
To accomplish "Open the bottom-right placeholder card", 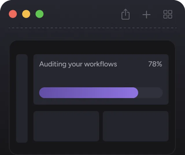I will click(x=136, y=126).
